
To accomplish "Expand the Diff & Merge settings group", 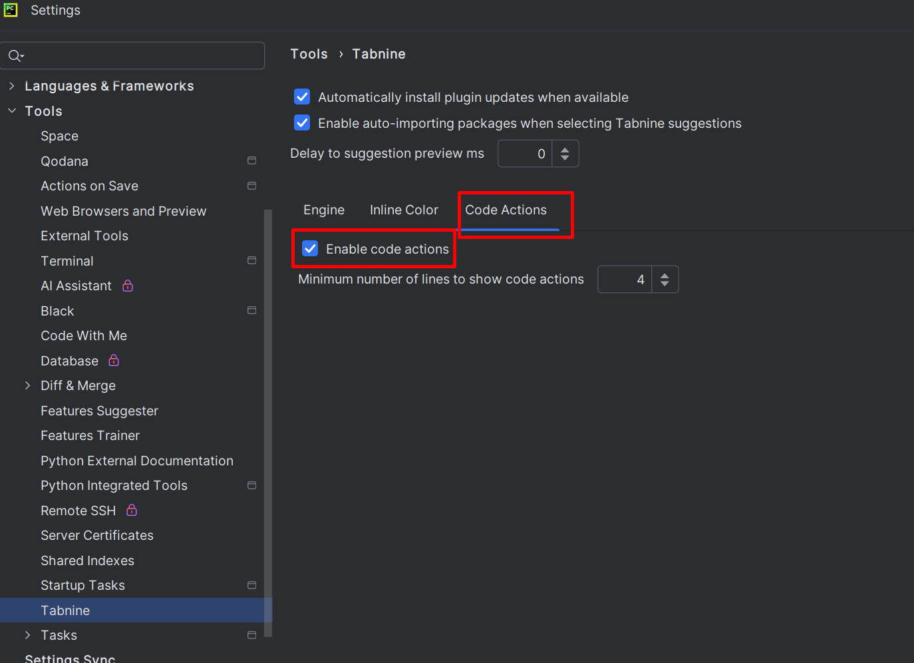I will pyautogui.click(x=27, y=385).
